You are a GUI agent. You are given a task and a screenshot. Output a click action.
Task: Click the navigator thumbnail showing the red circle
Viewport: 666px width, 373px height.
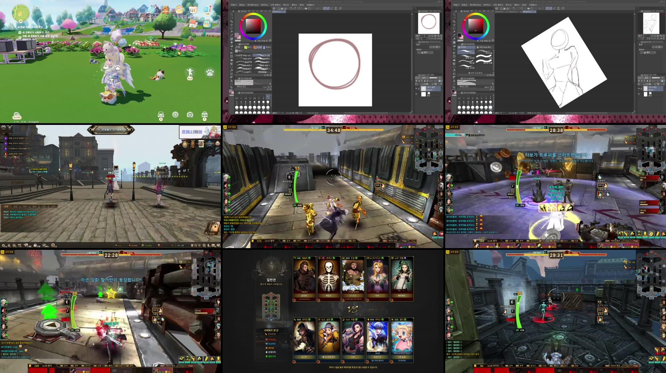click(x=428, y=23)
